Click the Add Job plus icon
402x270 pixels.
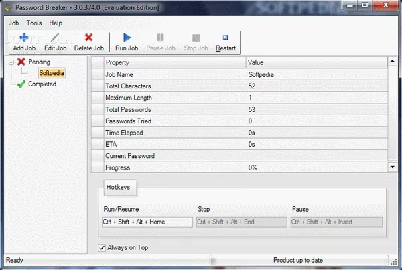click(24, 38)
